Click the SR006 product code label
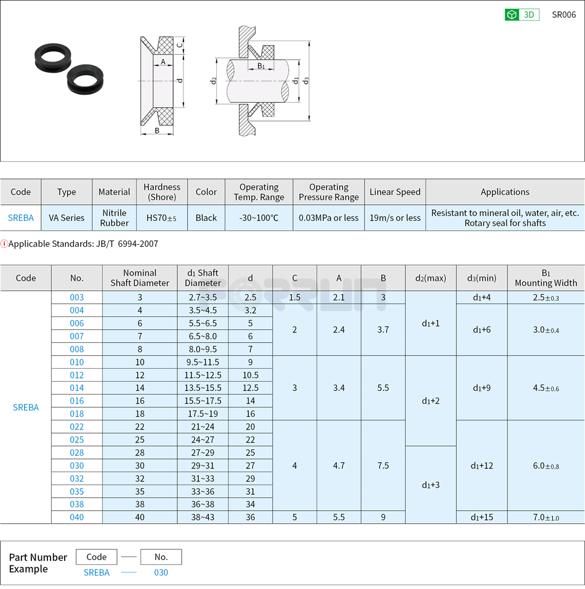This screenshot has height=589, width=585. pyautogui.click(x=564, y=14)
